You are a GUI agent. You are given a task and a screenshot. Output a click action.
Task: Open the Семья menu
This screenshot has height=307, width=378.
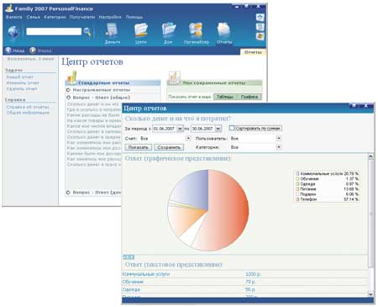34,17
